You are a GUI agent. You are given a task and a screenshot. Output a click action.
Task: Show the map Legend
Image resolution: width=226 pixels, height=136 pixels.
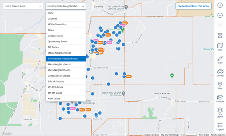[220, 127]
